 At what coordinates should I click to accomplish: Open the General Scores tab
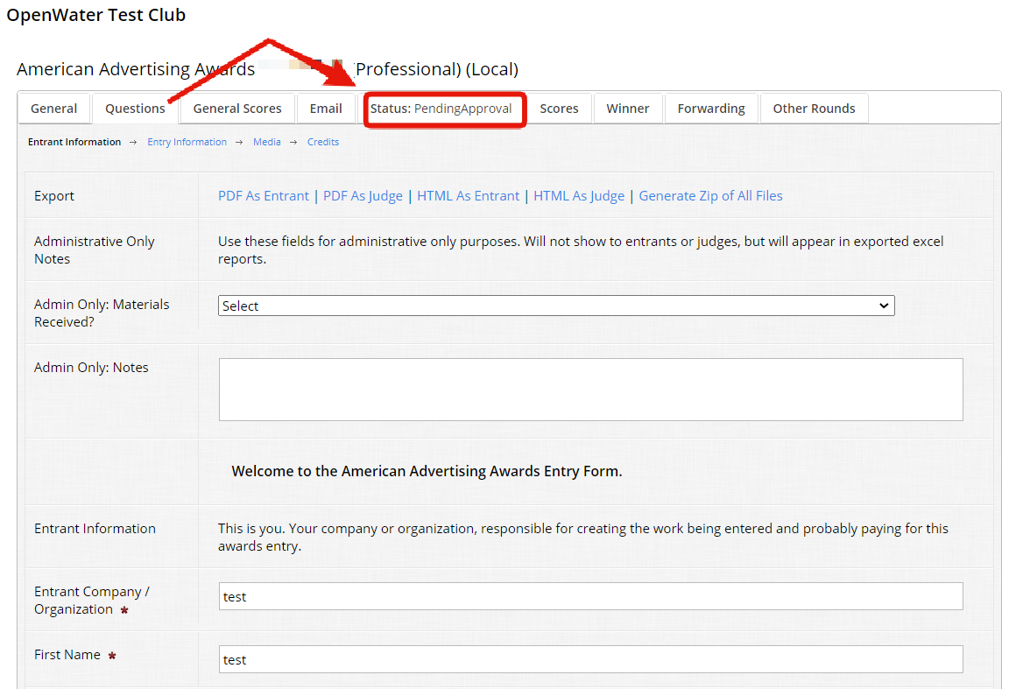[237, 109]
